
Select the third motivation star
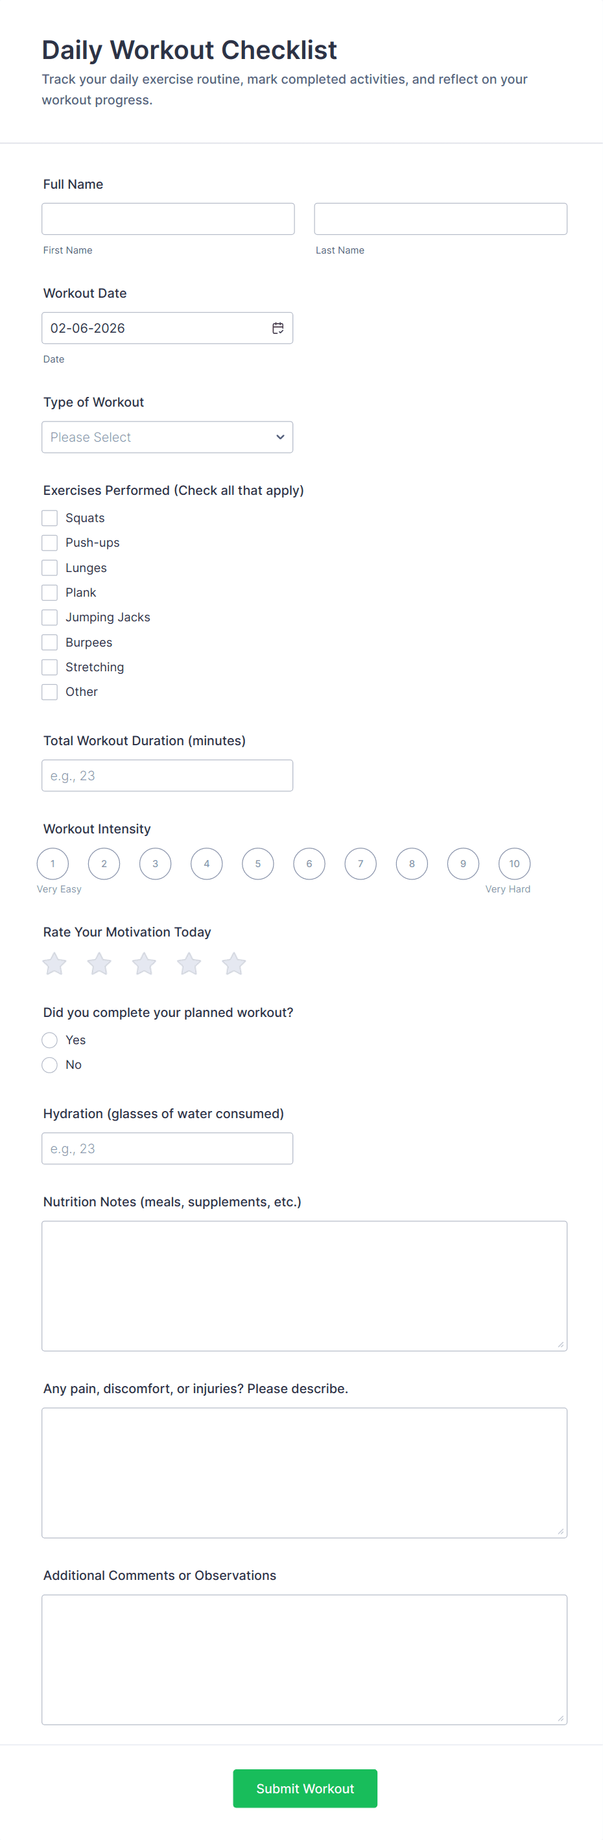point(145,964)
